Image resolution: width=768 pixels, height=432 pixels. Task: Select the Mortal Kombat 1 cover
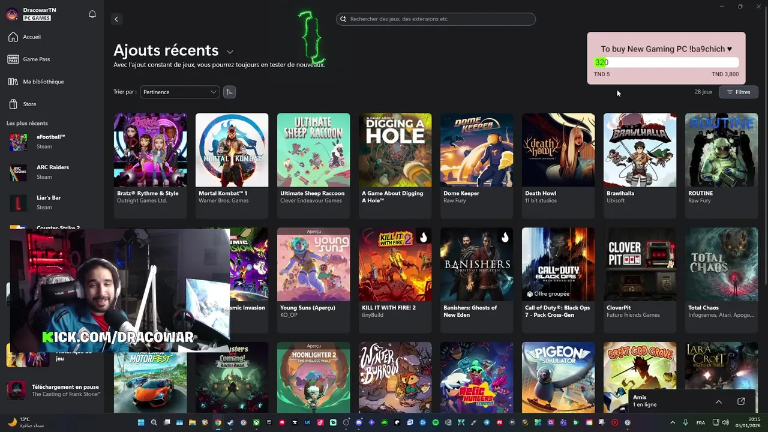(232, 150)
